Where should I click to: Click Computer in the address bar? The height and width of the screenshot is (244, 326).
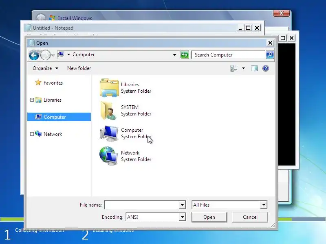(x=84, y=54)
